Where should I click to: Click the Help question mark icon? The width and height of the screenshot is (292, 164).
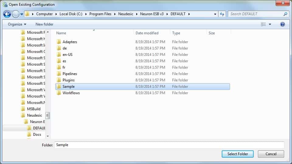(x=282, y=24)
